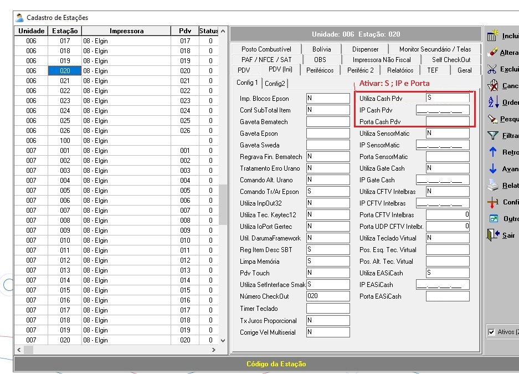Click the Filtrar funnel icon

coord(493,136)
